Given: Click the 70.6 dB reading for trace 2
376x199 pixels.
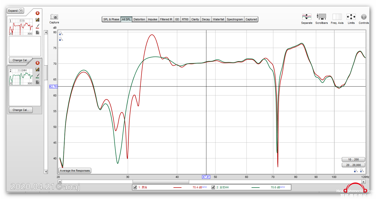Looking at the screenshot, I should point(275,187).
